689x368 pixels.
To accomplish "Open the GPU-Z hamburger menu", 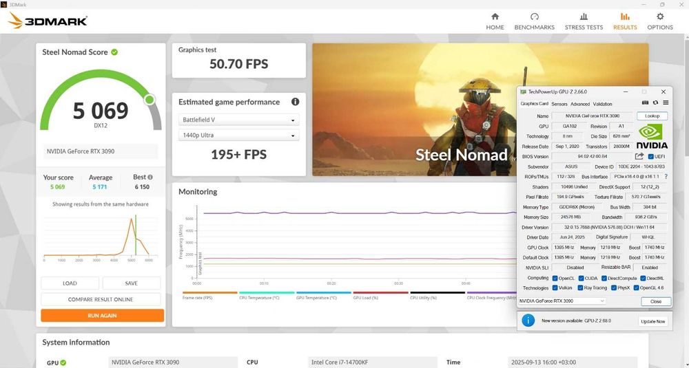I will [x=666, y=102].
